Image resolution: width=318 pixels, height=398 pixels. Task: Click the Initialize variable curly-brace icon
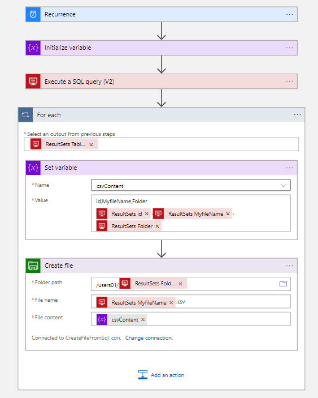click(33, 48)
